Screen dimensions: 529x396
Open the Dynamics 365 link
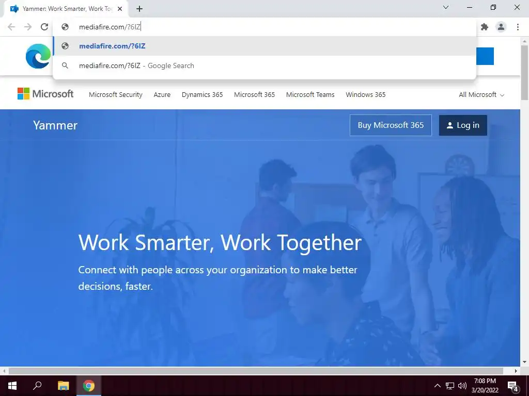(202, 95)
